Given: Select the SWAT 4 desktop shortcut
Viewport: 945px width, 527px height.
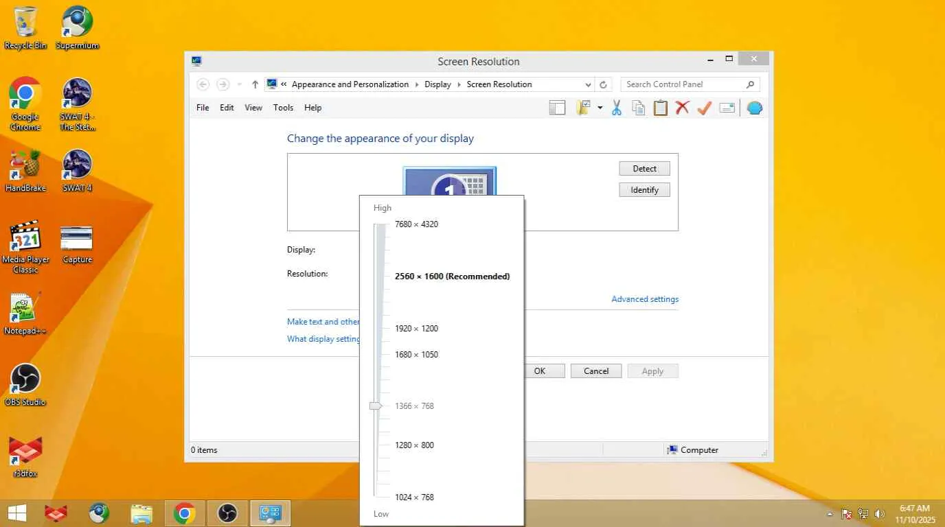Looking at the screenshot, I should point(77,171).
